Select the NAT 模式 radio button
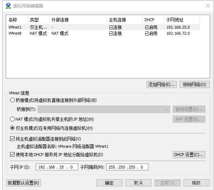This screenshot has height=190, width=214. click(12, 119)
